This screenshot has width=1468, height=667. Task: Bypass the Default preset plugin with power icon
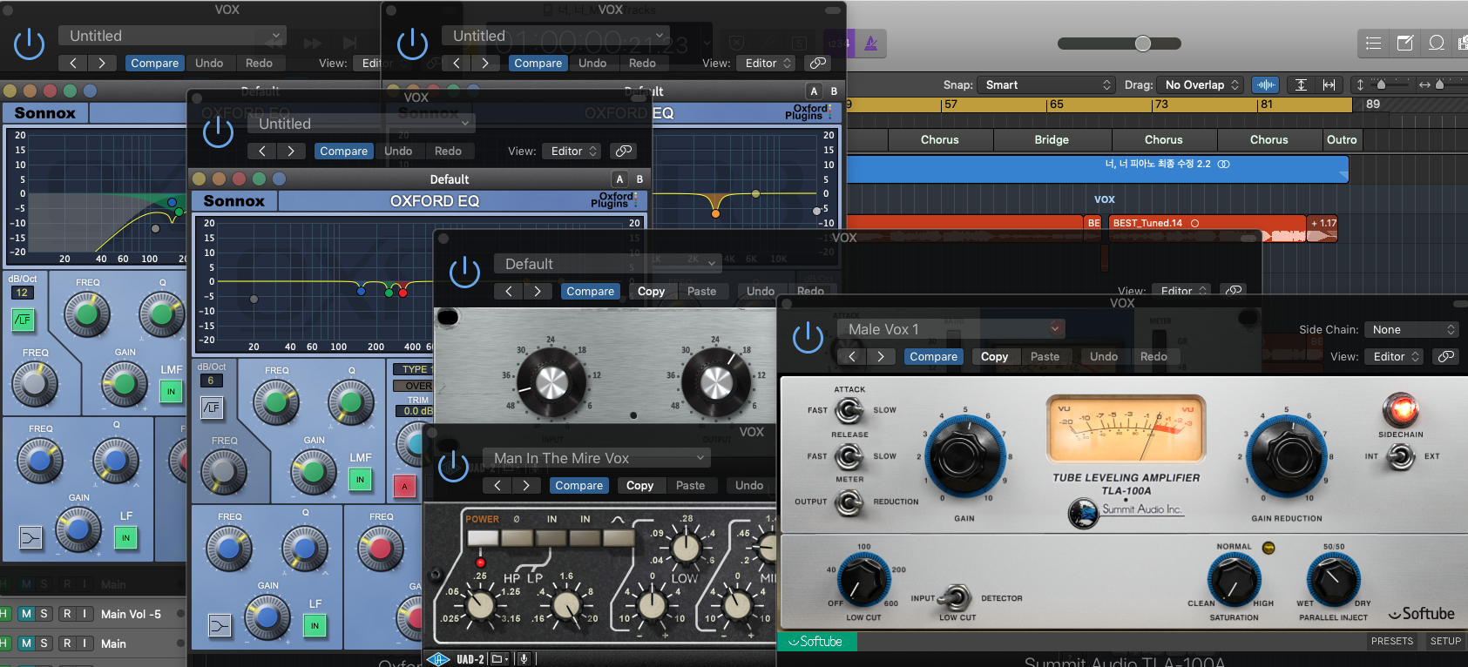tap(464, 273)
